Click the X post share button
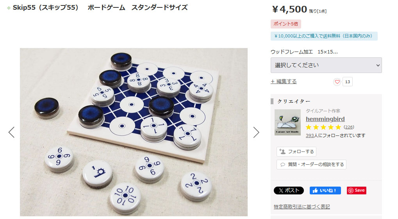 tap(289, 191)
